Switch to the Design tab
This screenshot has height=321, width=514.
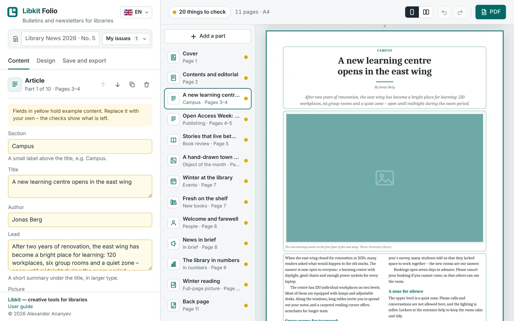46,61
